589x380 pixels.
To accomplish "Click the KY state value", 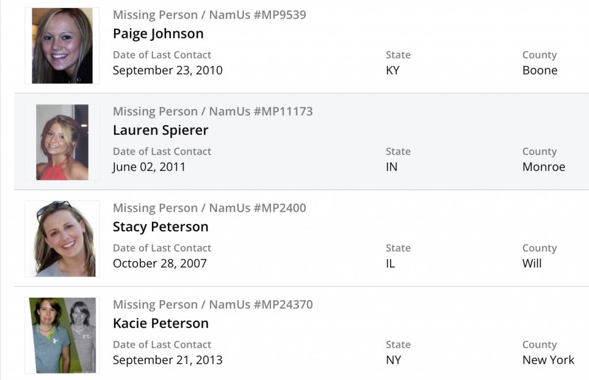I will point(392,71).
